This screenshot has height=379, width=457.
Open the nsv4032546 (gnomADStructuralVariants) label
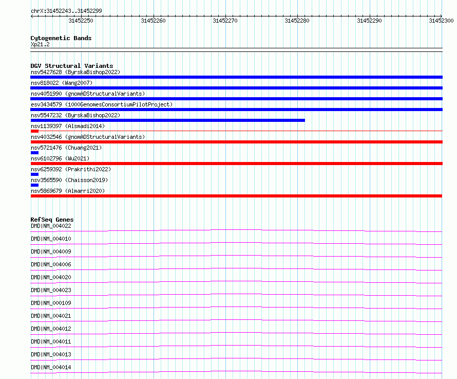(x=88, y=137)
